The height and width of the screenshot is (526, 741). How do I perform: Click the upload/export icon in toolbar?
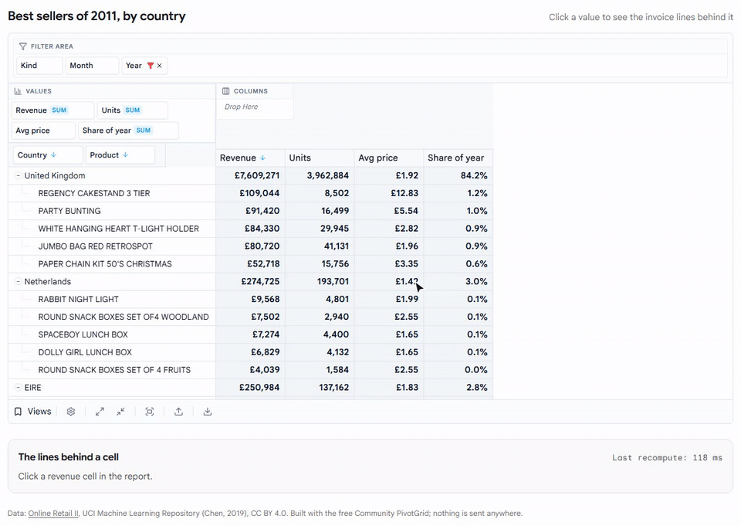178,412
